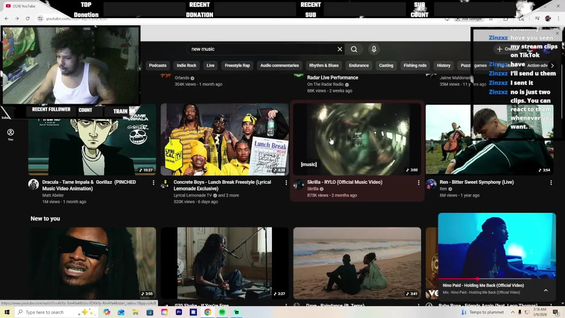Screen dimensions: 565x318
Task: Select the Freestyle Rap filter chip
Action: (237, 65)
